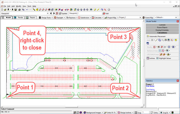Click the Save icon in the toolbar

16,10
